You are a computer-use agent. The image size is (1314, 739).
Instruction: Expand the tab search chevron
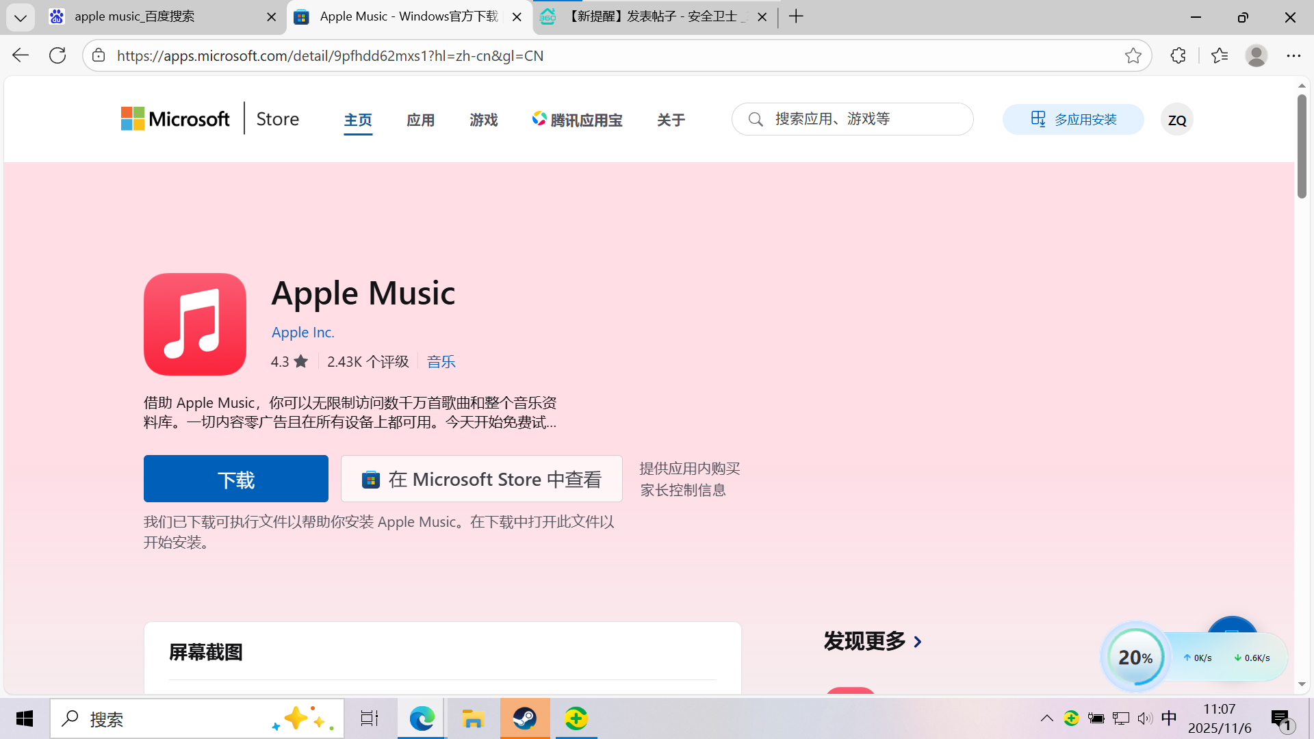point(21,17)
